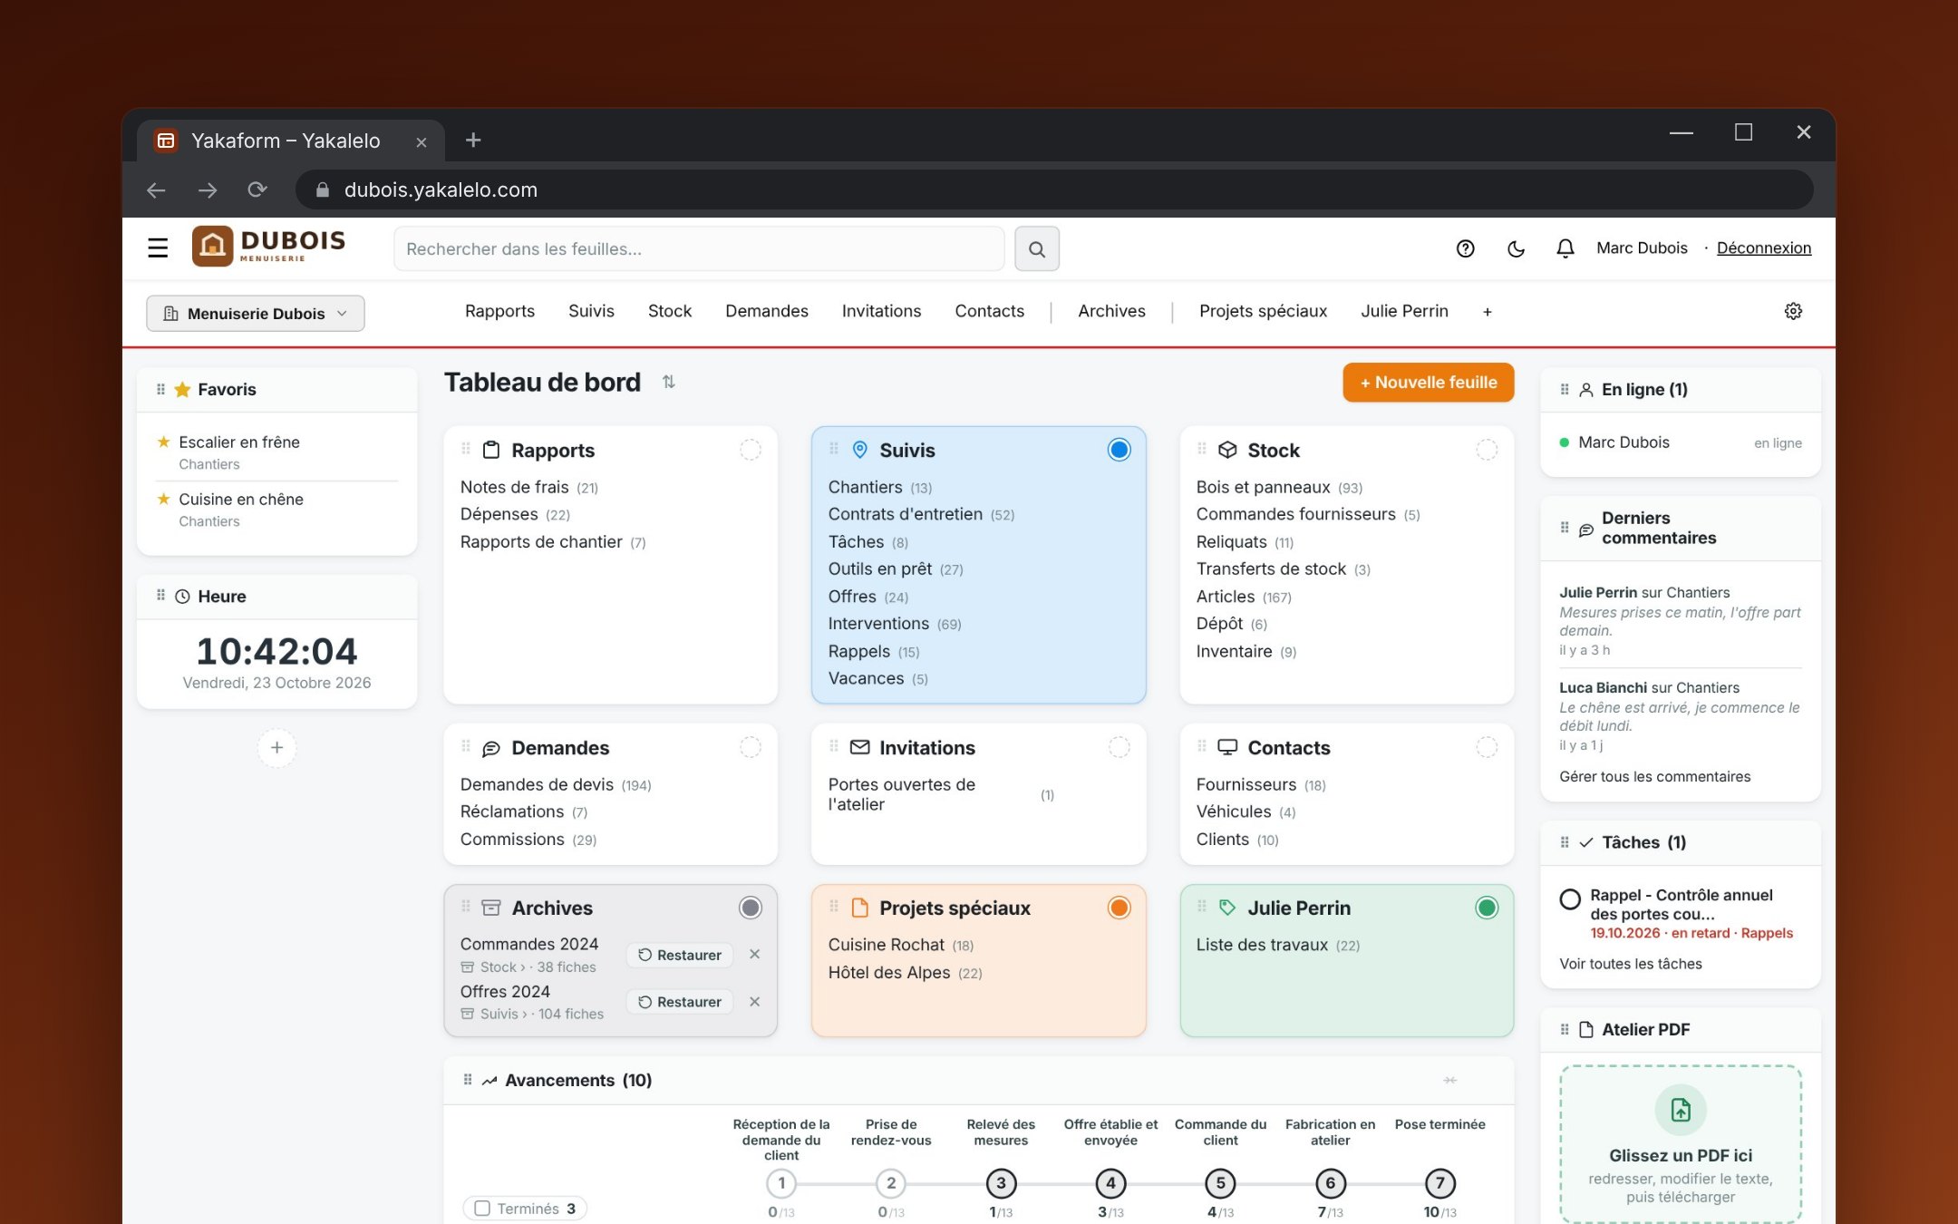The image size is (1958, 1224).
Task: Select the Projets spéciaux tab
Action: (1263, 311)
